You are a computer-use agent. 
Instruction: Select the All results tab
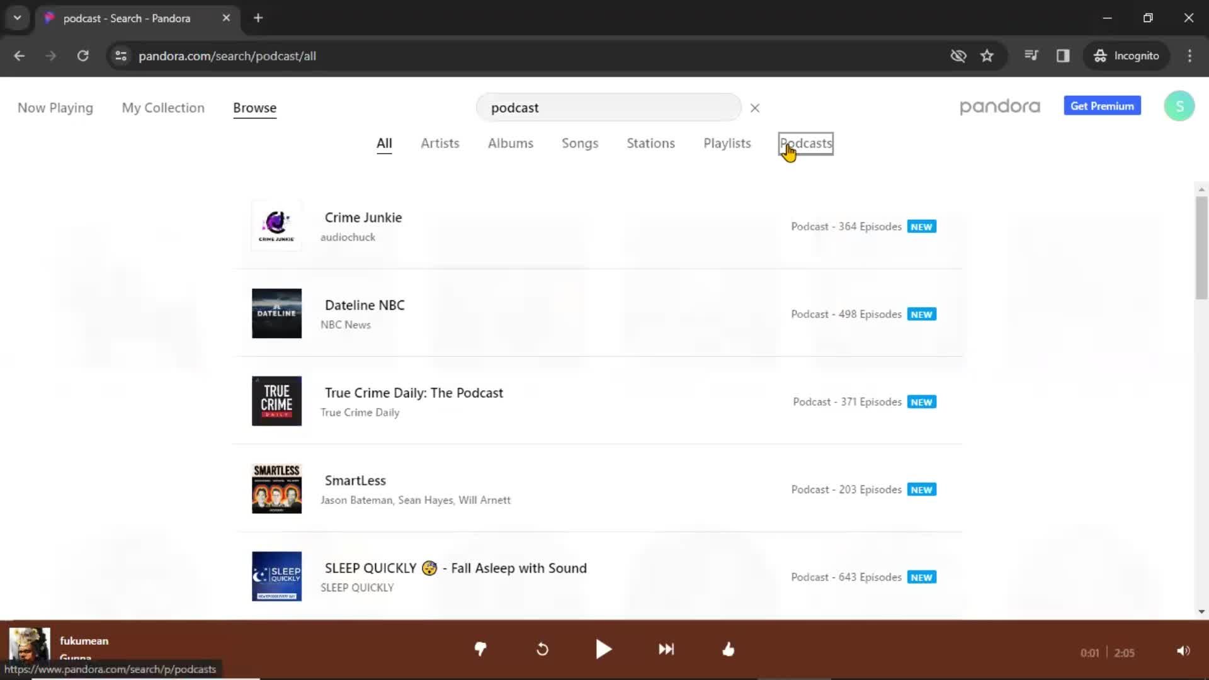384,144
